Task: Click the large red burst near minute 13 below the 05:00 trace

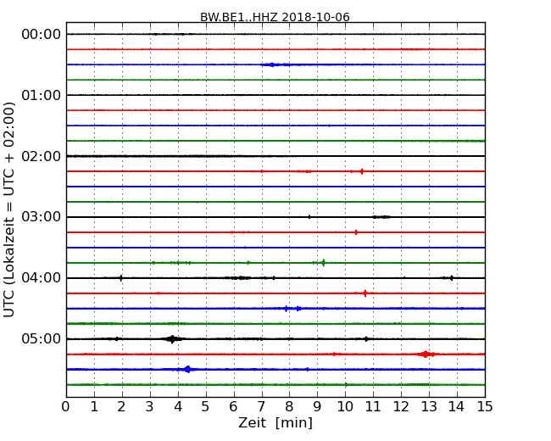Action: [426, 354]
